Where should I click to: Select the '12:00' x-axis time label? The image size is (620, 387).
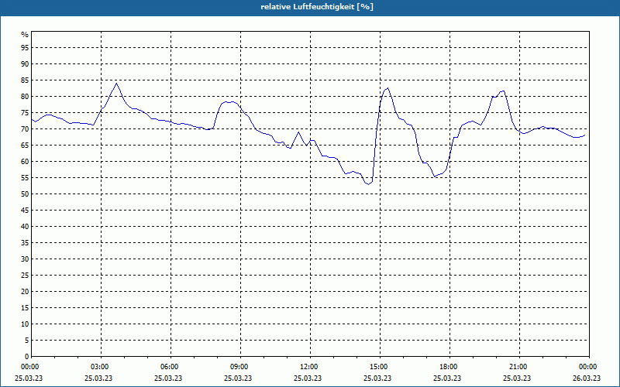coord(308,367)
